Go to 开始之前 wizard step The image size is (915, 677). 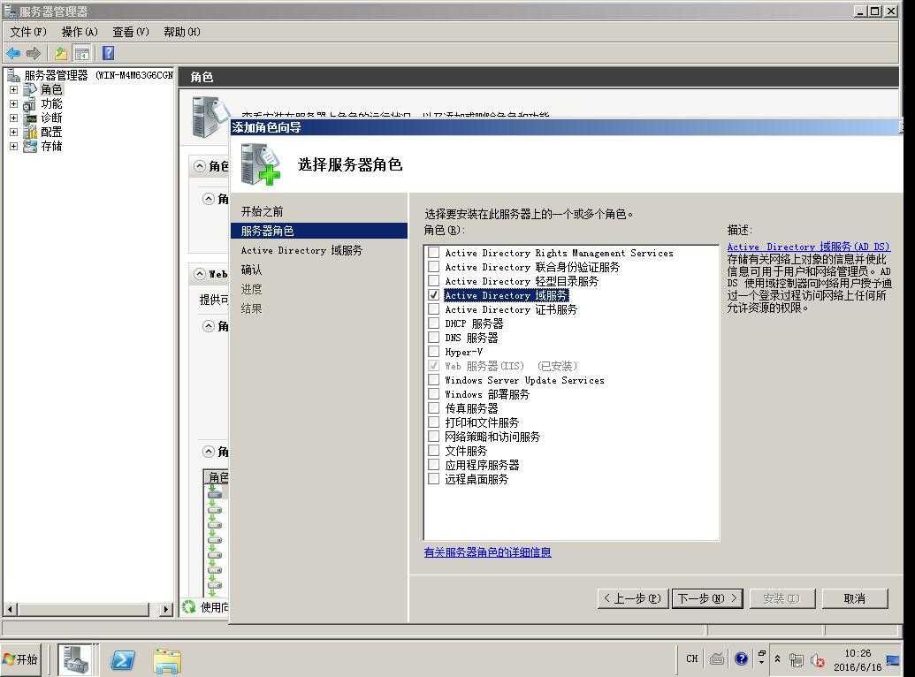262,211
